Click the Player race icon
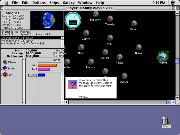180x135 pixels. 5,62
